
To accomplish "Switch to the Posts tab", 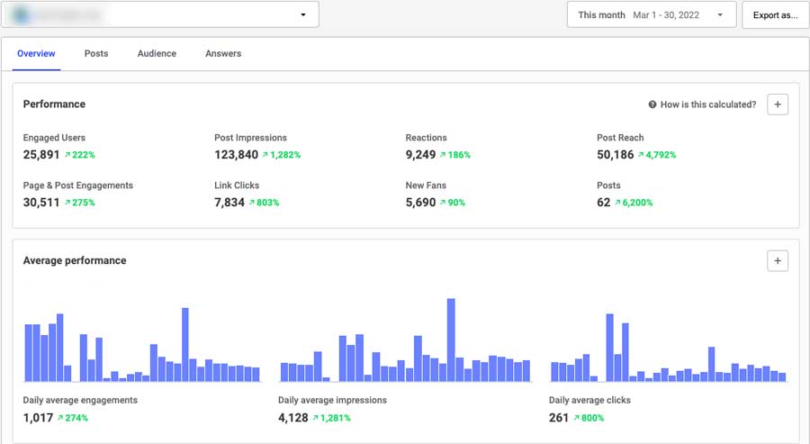I will pyautogui.click(x=96, y=54).
